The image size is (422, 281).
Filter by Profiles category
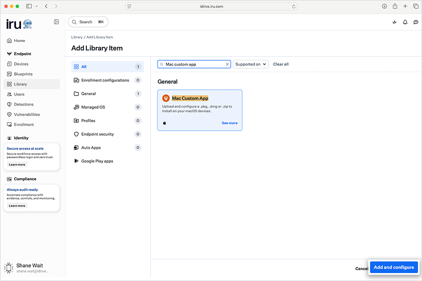tap(107, 121)
